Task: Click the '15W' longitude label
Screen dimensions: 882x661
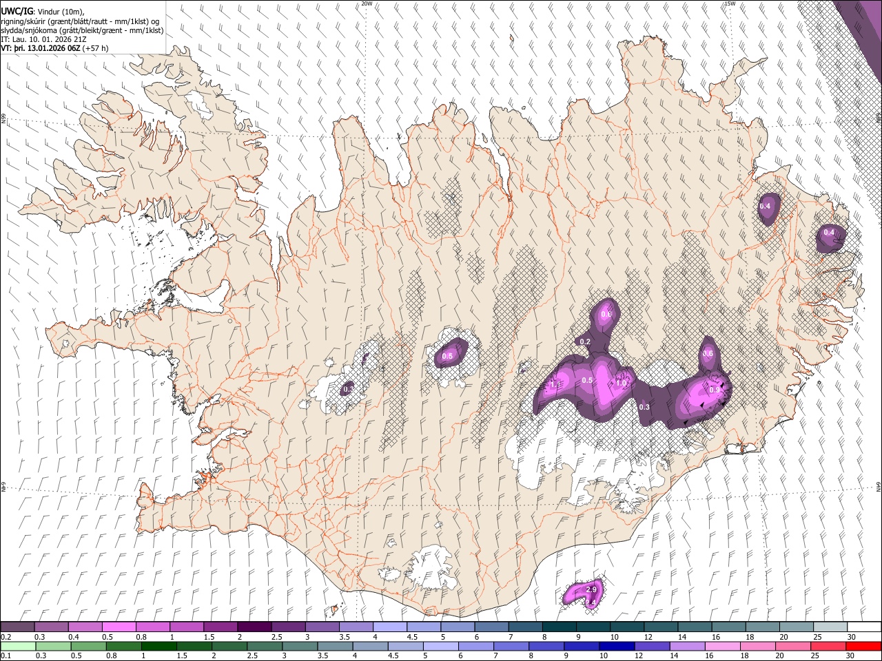Action: pos(730,3)
